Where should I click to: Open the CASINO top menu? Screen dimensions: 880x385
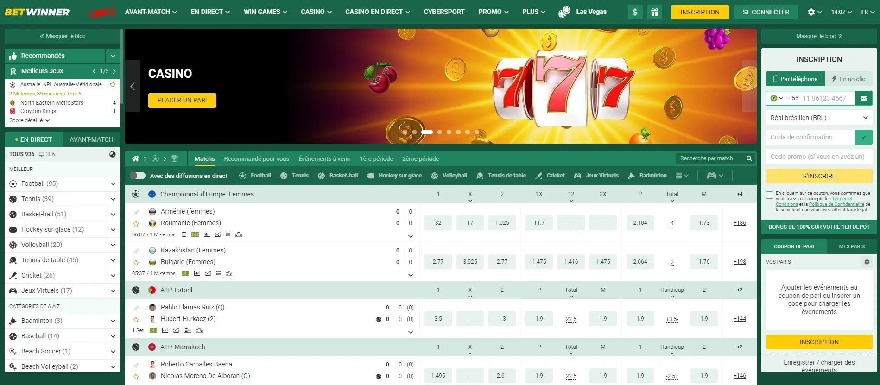pos(317,12)
